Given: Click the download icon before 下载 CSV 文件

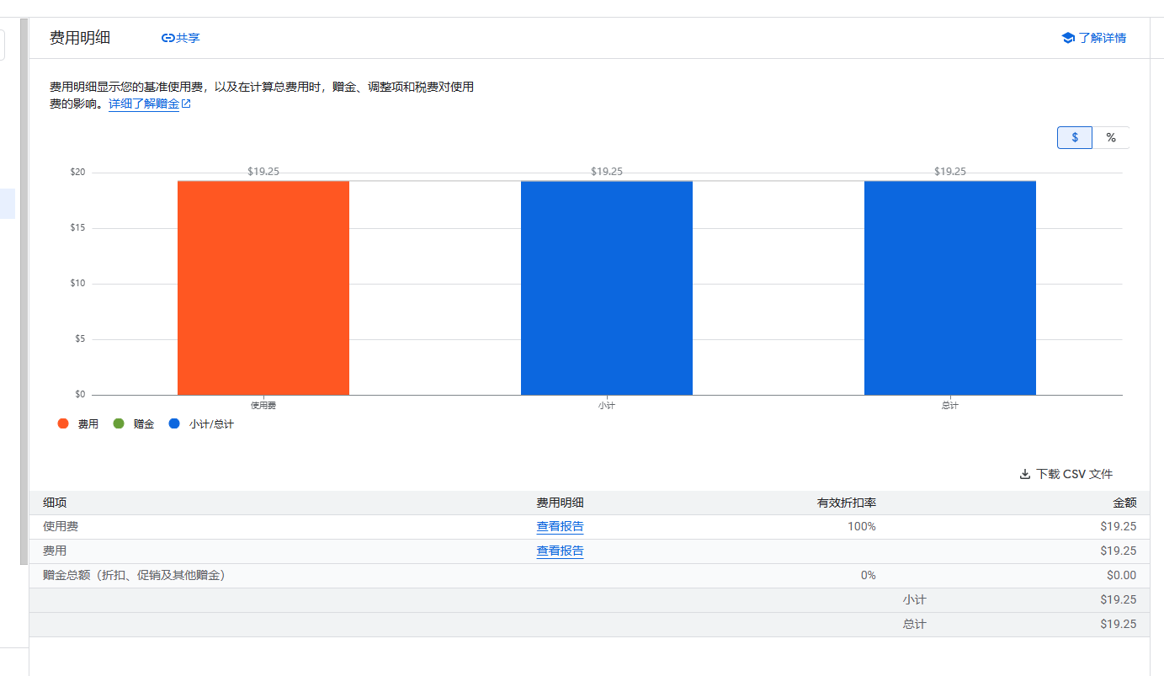Looking at the screenshot, I should [1025, 474].
